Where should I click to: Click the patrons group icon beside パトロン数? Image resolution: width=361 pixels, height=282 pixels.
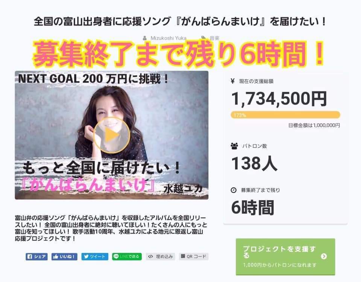234,146
